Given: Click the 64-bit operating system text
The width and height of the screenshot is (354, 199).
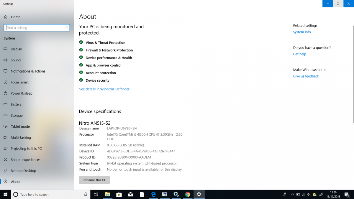Looking at the screenshot, I should click(x=142, y=163).
